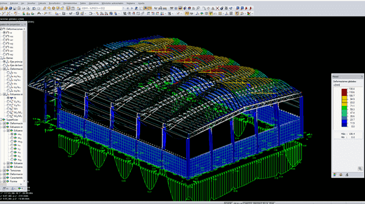Open the Calcular menu
This screenshot has width=365, height=204.
pos(42,3)
